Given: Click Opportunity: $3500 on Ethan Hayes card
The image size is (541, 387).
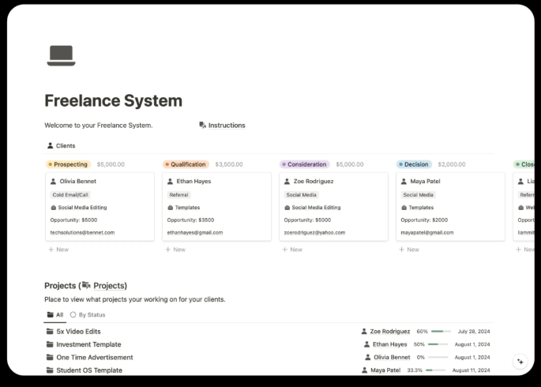Looking at the screenshot, I should click(x=190, y=220).
